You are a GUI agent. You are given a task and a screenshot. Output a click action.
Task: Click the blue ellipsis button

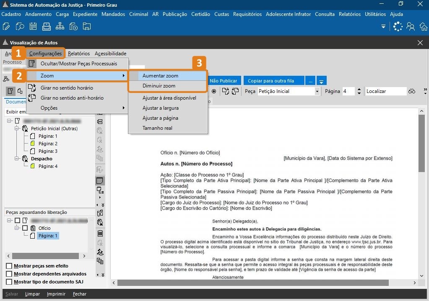tap(310, 81)
